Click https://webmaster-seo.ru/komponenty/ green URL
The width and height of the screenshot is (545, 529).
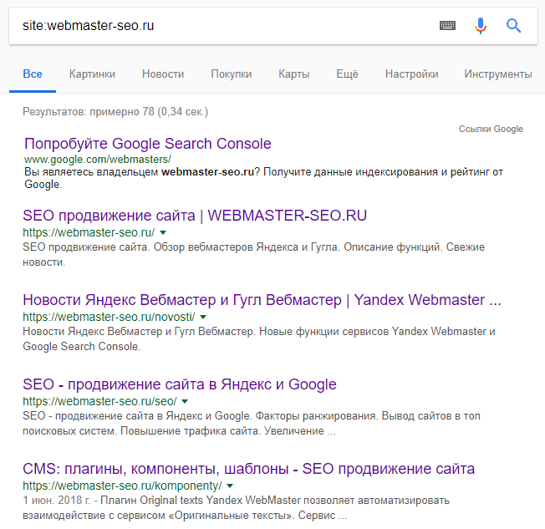point(122,486)
